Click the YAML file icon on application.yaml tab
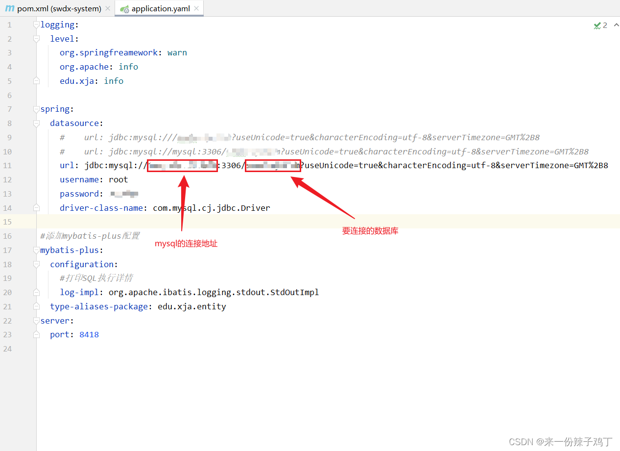The height and width of the screenshot is (451, 620). tap(124, 8)
